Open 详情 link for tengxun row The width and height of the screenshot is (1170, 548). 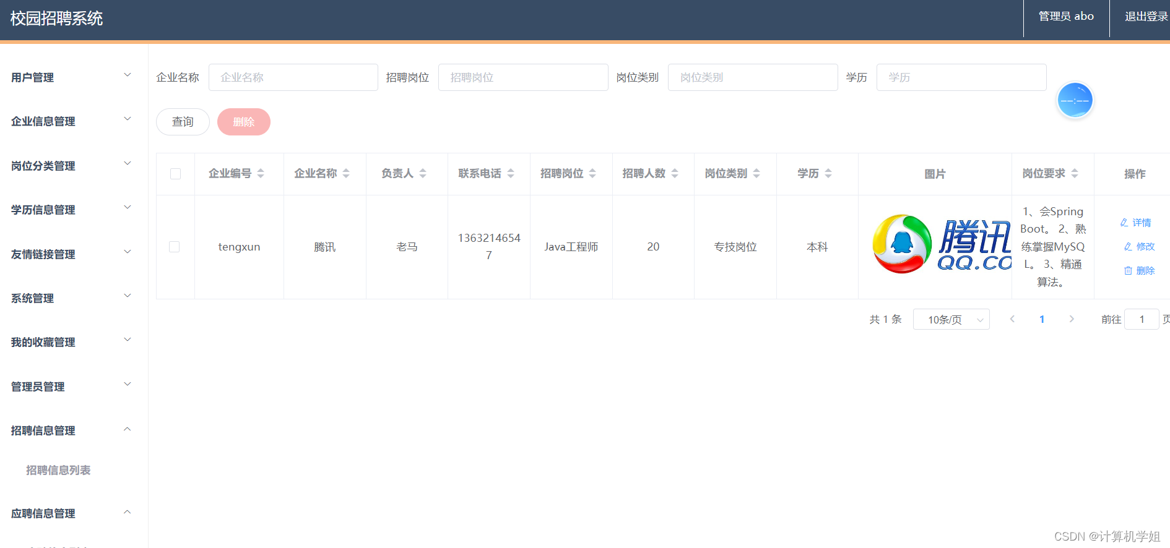(x=1136, y=223)
